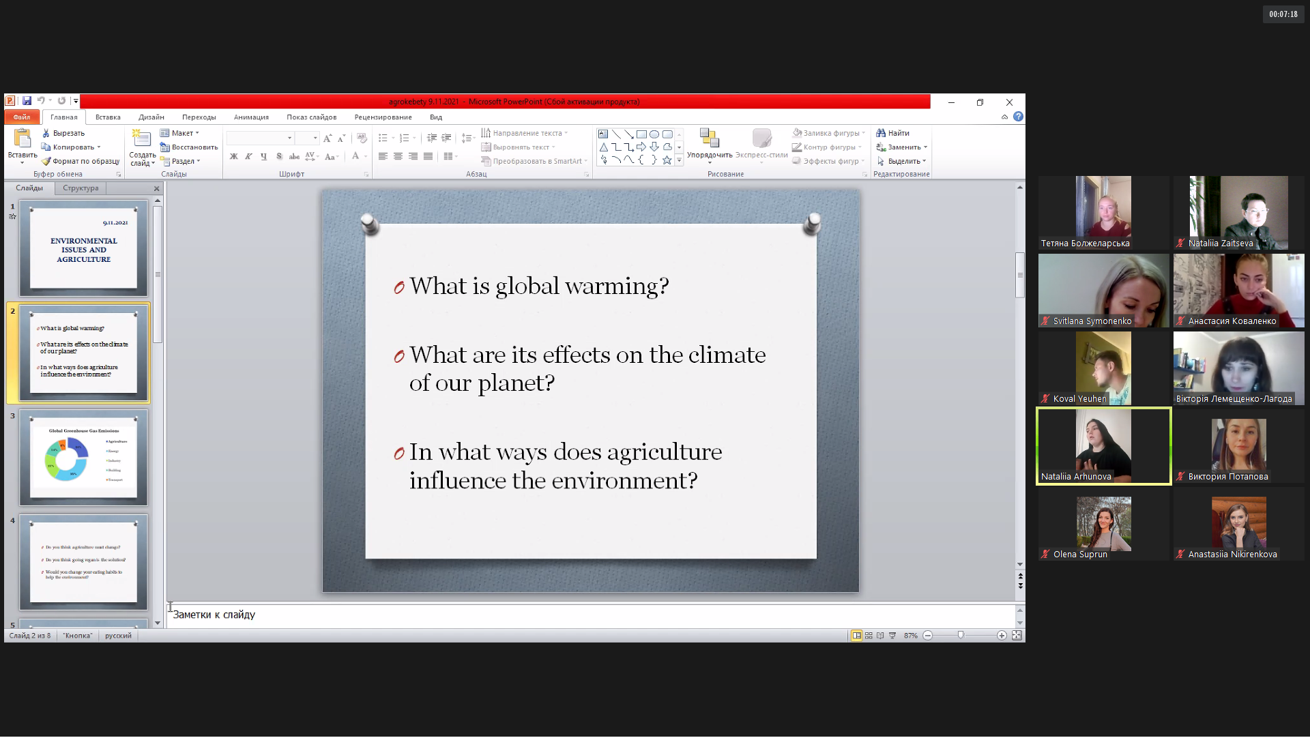Viewport: 1310px width, 738px height.
Task: Click the Cut (Вырезать) scissors icon
Action: pyautogui.click(x=46, y=134)
